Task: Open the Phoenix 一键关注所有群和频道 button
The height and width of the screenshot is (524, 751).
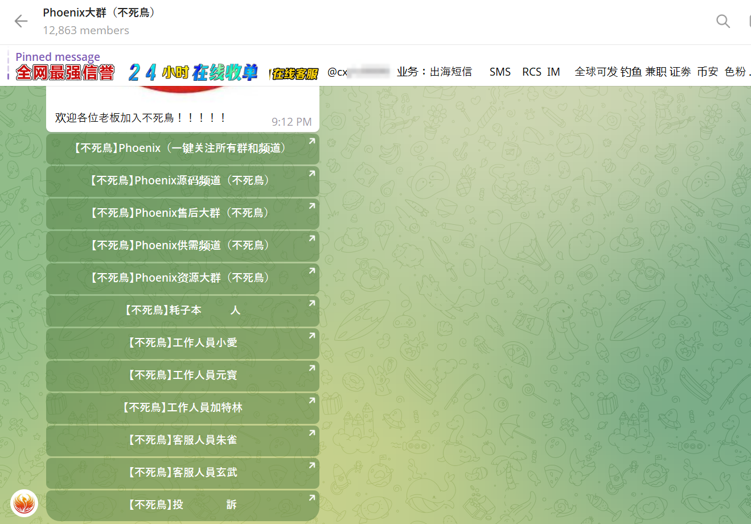Action: click(x=183, y=149)
